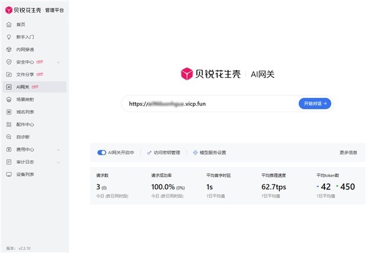Click the AI网关 sidebar icon
Viewport: 384px width, 253px height.
tap(9, 87)
